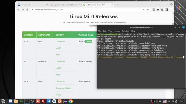Go forward in Chrome browser
Viewport: 186px width, 104px height.
click(23, 10)
